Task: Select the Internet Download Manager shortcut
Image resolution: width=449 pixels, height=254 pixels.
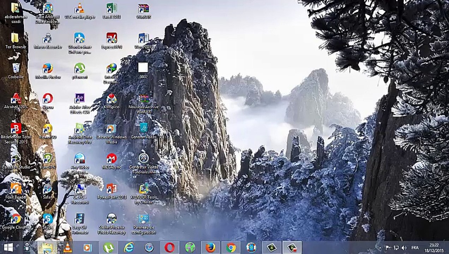Action: pos(112,73)
